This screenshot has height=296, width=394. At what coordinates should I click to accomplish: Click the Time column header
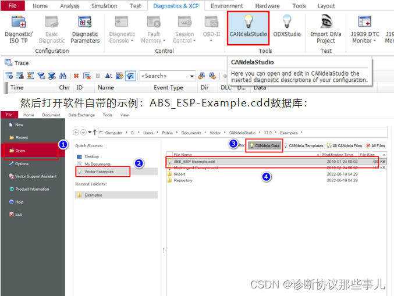tap(17, 88)
